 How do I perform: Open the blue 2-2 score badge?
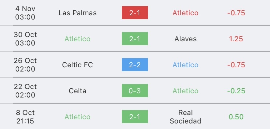tap(135, 65)
